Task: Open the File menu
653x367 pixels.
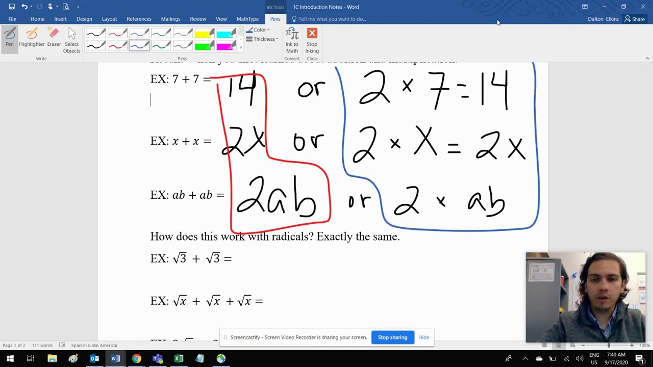Action: pos(12,19)
